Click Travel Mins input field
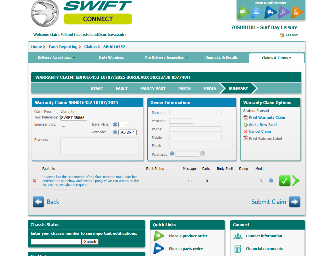Image resolution: width=322 pixels, height=256 pixels. pyautogui.click(x=123, y=124)
